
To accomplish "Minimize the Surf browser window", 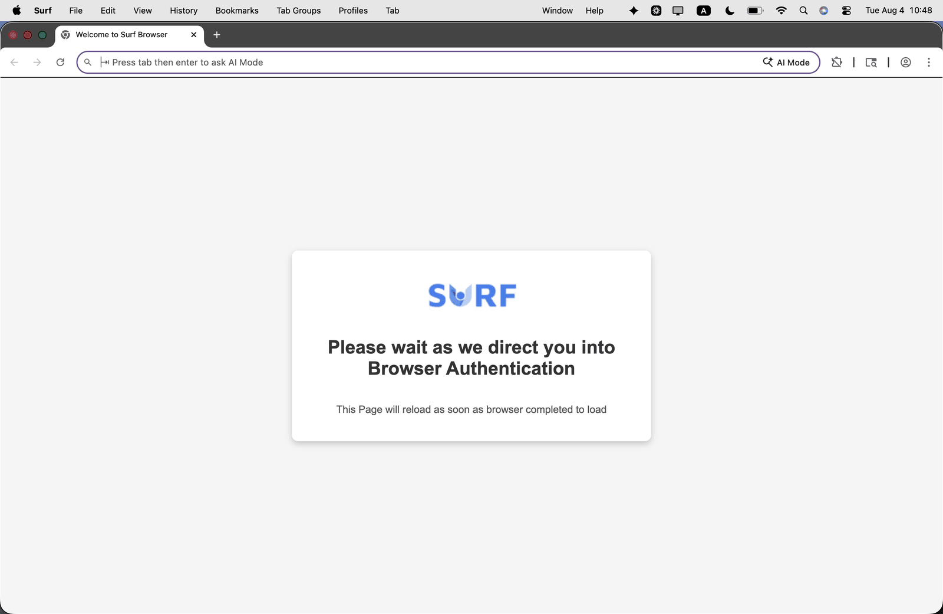I will [28, 35].
